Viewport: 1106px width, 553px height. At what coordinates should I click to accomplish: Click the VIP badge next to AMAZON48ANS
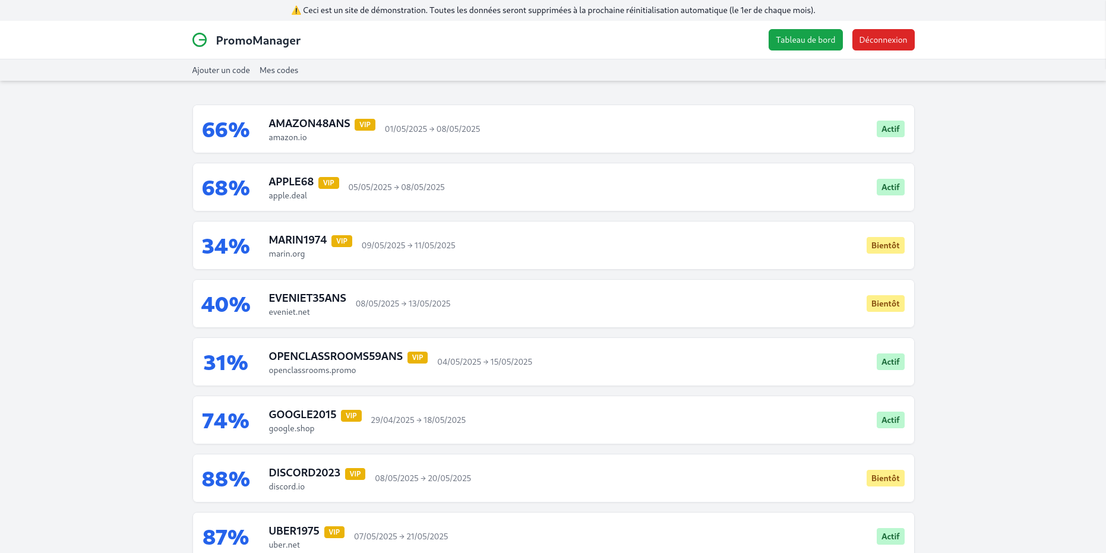(365, 125)
